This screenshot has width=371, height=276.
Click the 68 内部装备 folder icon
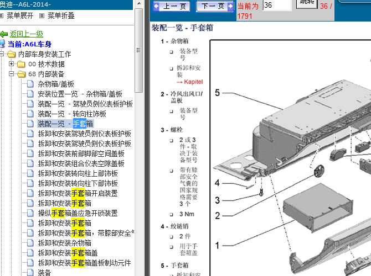[21, 74]
